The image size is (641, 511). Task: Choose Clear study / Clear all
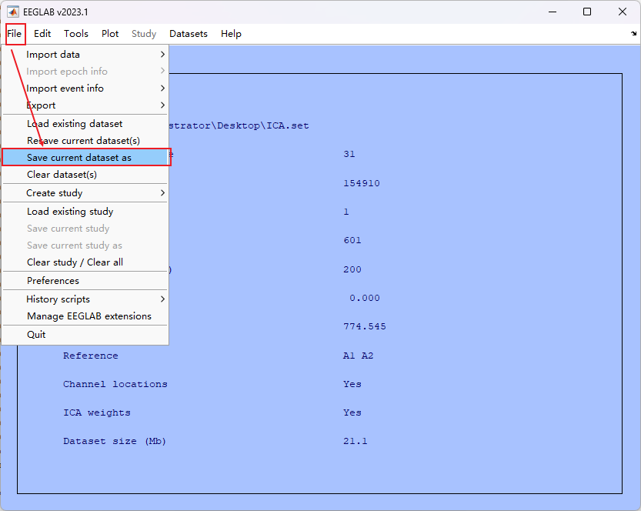click(x=85, y=262)
